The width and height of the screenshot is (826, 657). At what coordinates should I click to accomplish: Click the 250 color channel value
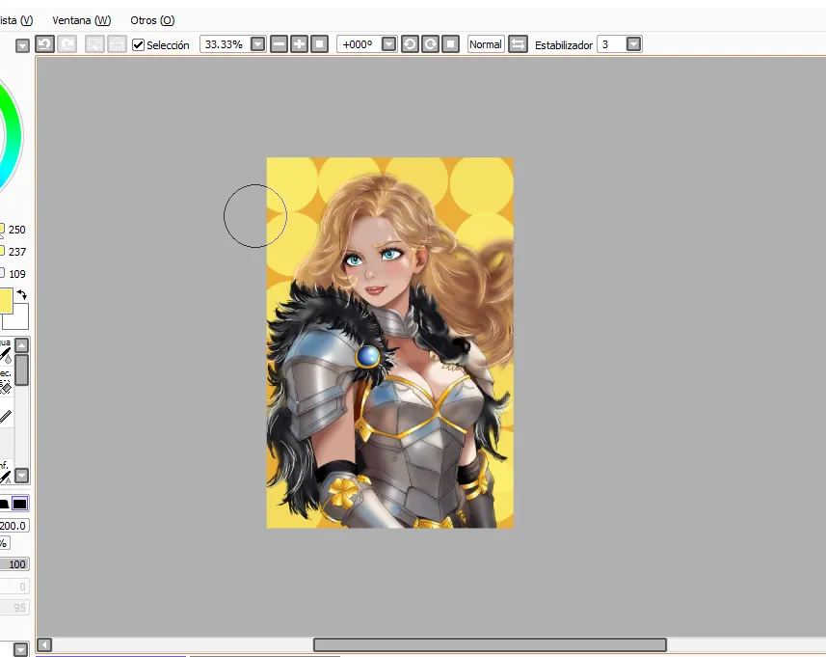[x=16, y=230]
